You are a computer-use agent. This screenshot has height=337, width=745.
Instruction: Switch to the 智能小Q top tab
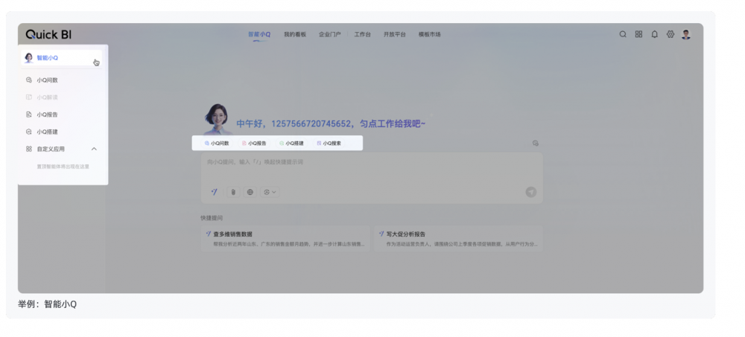[x=259, y=34]
